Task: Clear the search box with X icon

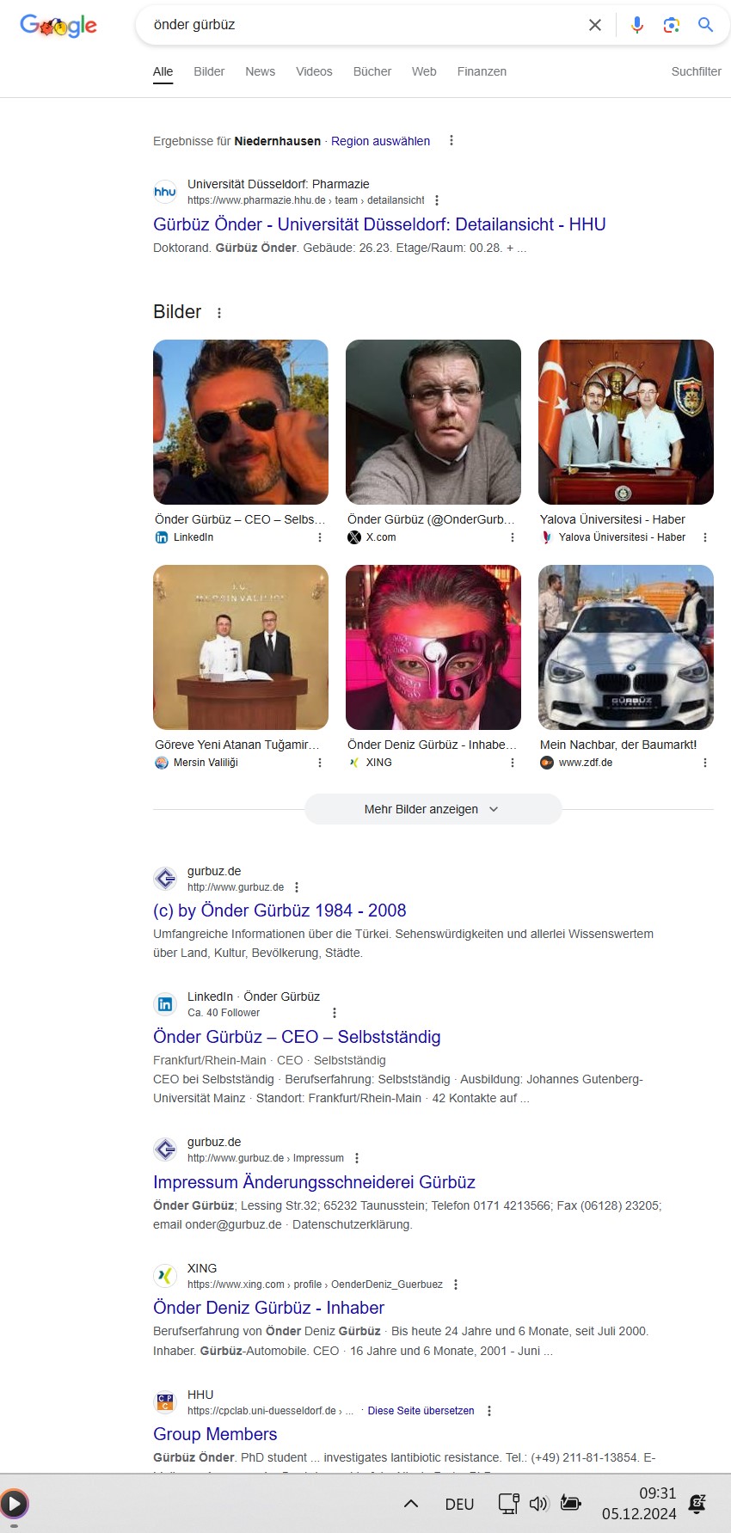Action: 595,25
